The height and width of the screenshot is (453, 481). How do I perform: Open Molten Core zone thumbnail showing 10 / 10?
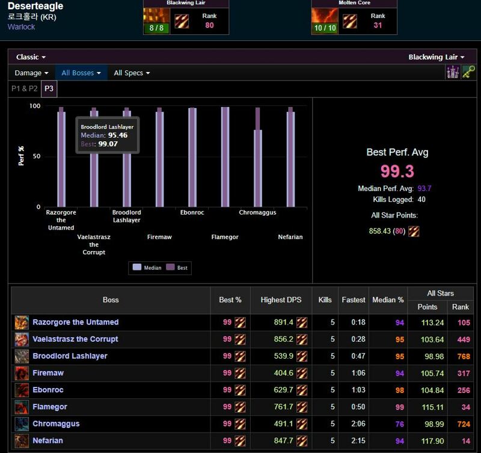(325, 20)
